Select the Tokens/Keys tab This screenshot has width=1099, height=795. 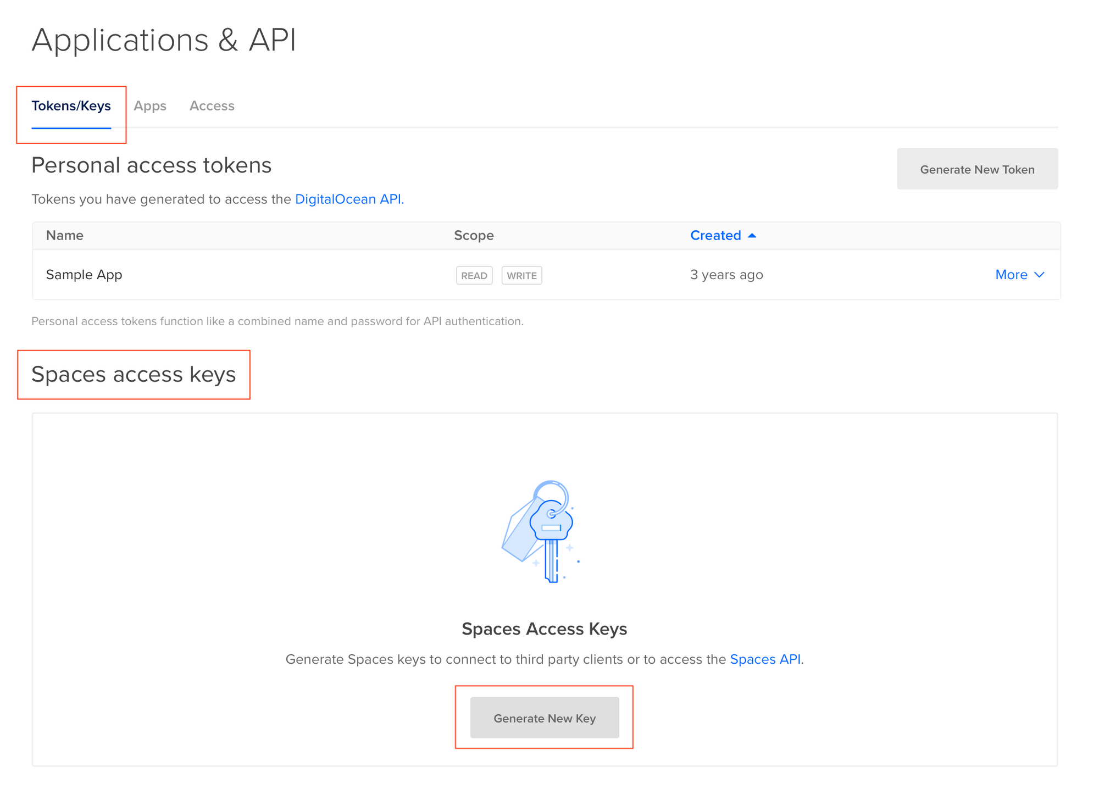[71, 106]
